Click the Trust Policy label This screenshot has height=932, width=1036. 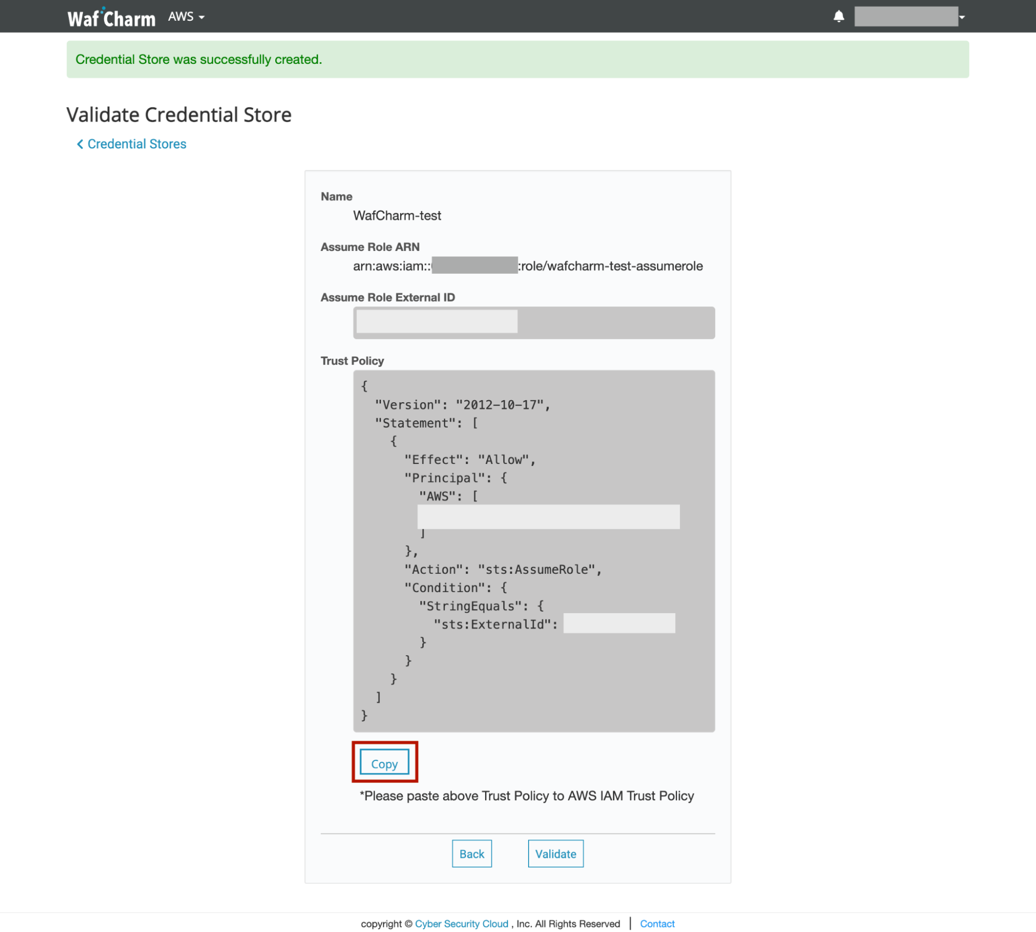(352, 361)
